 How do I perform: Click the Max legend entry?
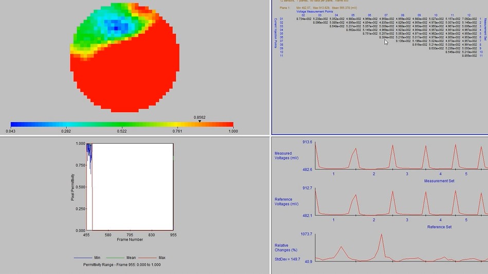tap(152, 258)
